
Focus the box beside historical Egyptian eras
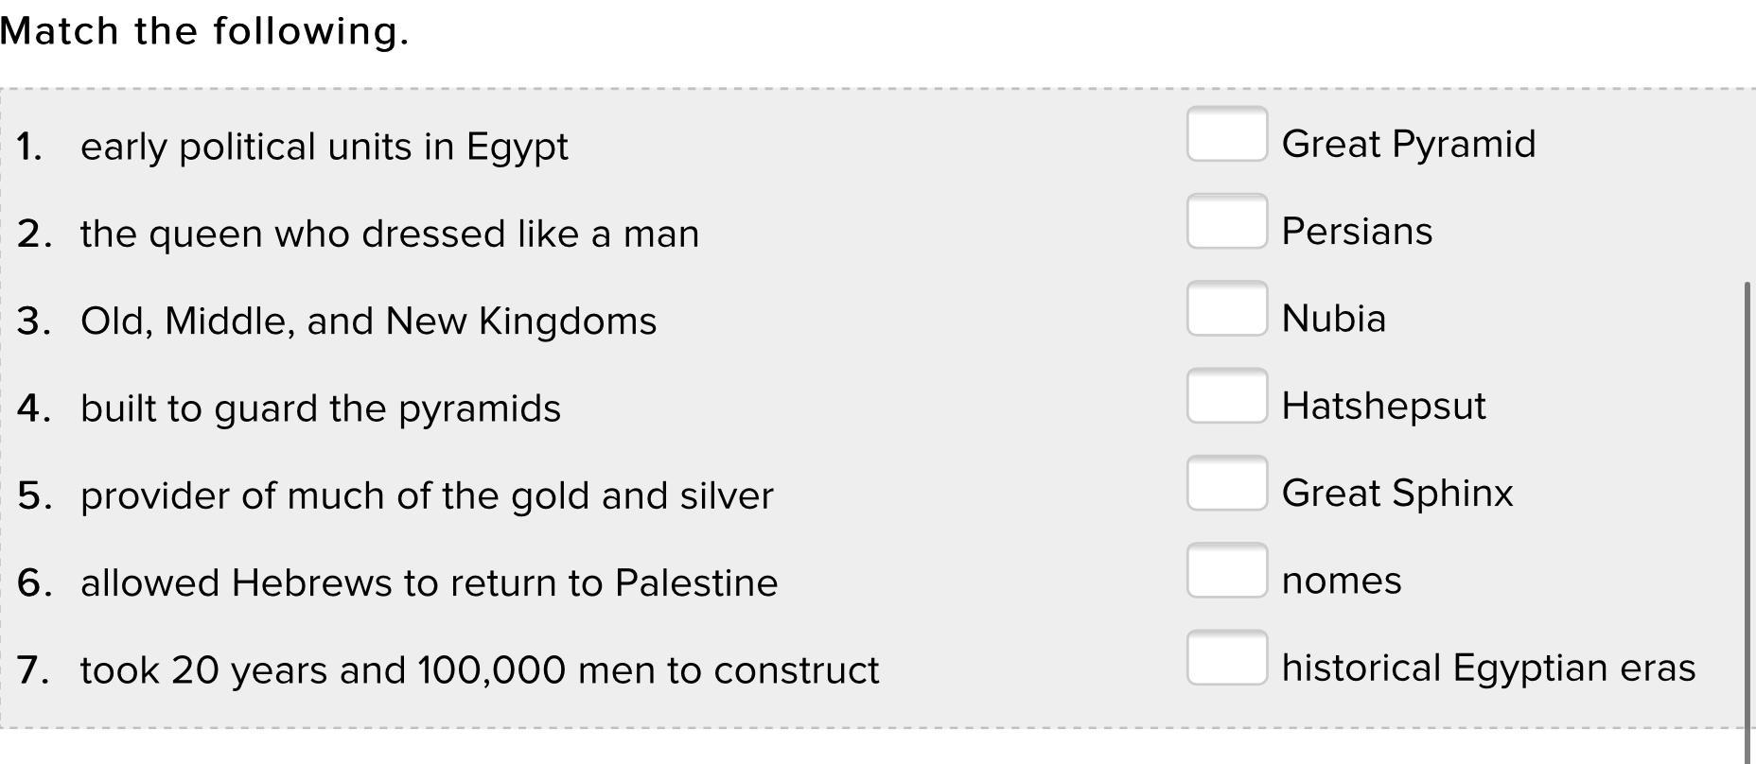pos(1227,657)
